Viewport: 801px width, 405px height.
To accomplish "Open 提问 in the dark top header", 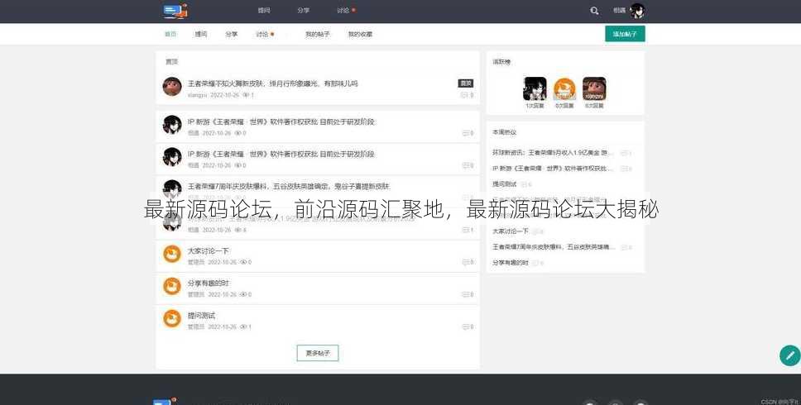I will point(264,10).
